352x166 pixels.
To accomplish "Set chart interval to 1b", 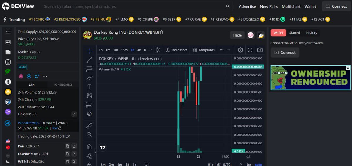I will tap(101, 50).
